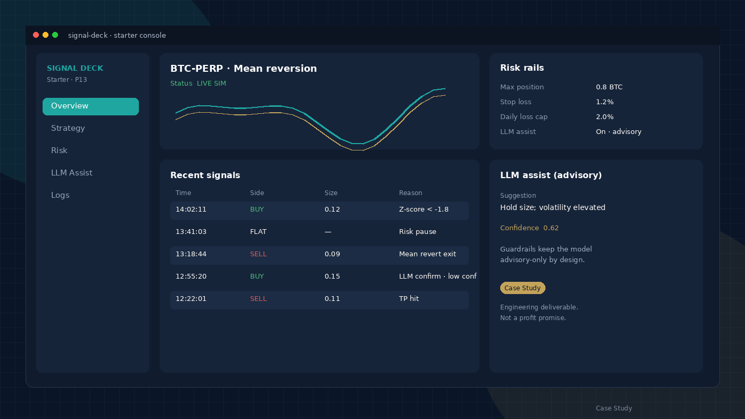Screen dimensions: 745x419
Task: Click BUY in the 14:02:11 row
Action: 257,209
